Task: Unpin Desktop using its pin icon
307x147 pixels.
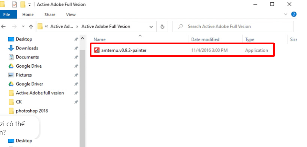Action: [76, 39]
